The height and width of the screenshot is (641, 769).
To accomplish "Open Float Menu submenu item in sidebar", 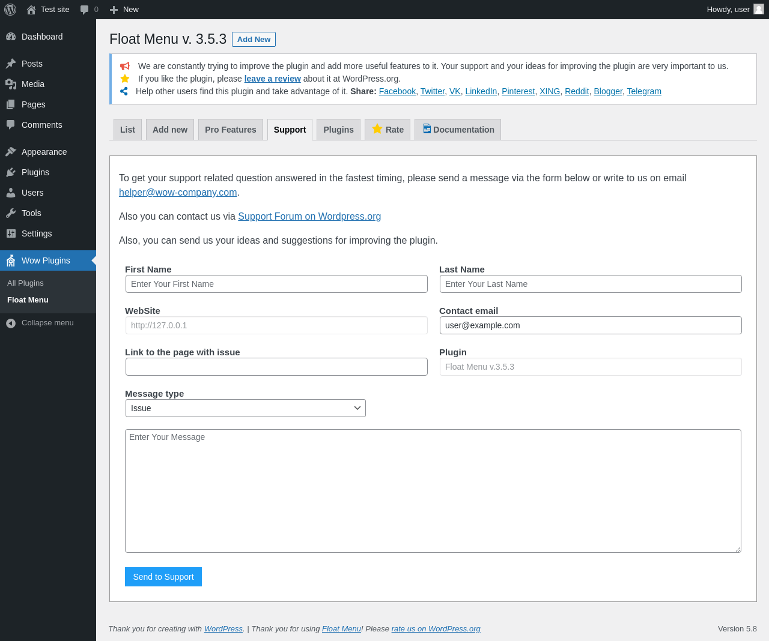I will point(48,300).
